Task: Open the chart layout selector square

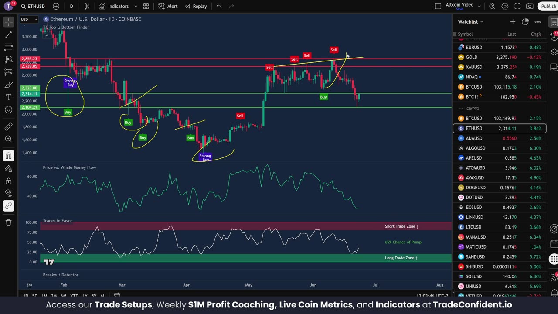Action: [438, 6]
